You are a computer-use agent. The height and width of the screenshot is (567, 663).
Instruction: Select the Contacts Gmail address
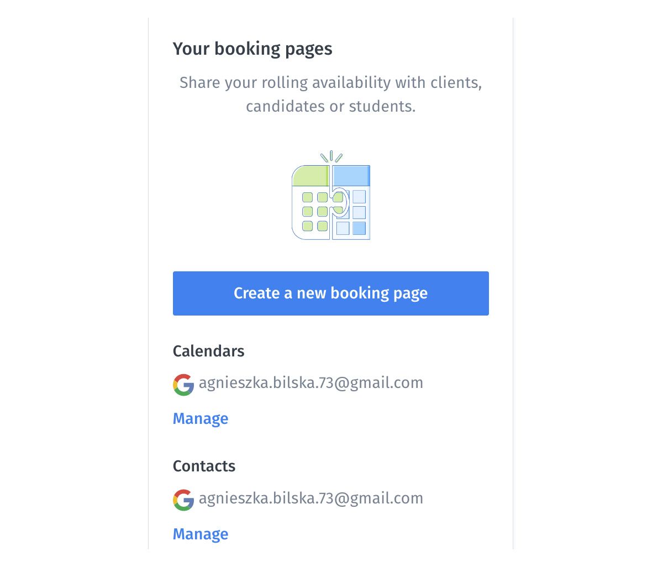pos(311,498)
